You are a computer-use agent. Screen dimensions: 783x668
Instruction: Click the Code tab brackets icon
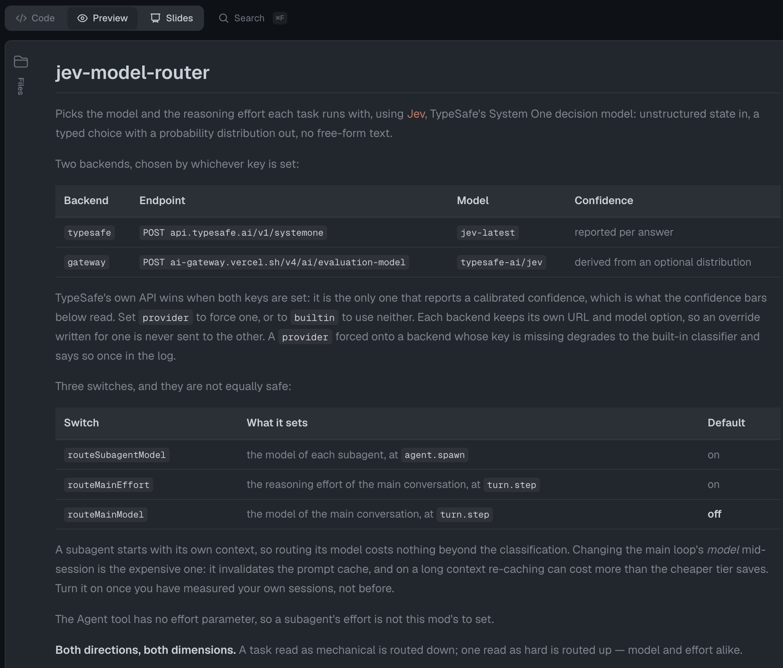pos(21,18)
